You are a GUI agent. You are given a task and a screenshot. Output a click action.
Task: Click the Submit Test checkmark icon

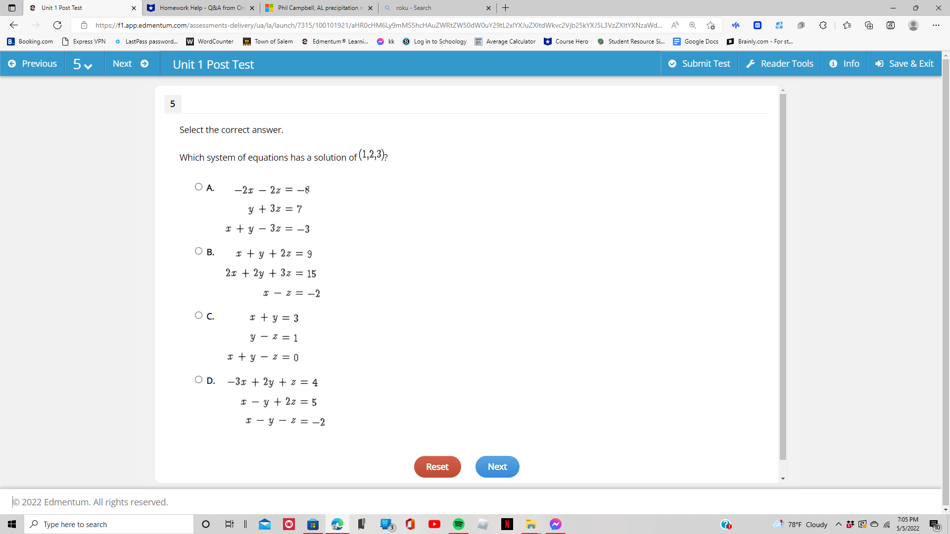[672, 63]
